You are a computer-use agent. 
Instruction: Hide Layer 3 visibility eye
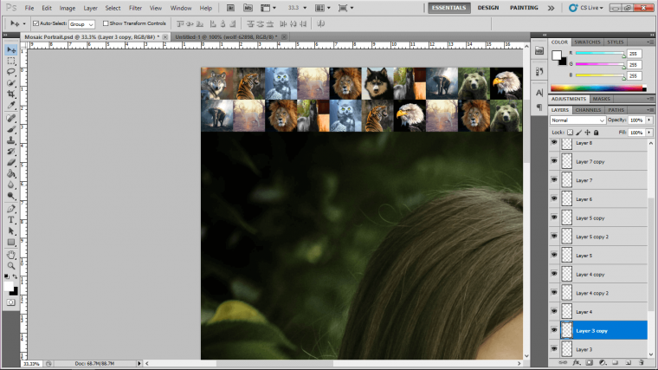[x=554, y=349]
